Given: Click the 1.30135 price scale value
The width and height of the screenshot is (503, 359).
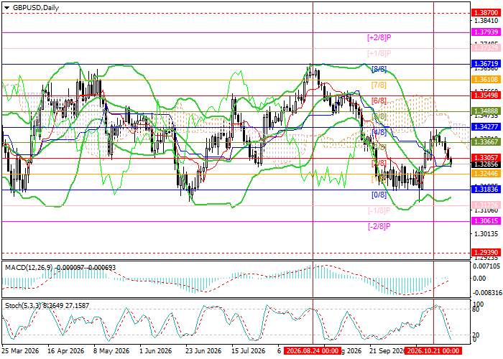Looking at the screenshot, I should click(x=486, y=234).
